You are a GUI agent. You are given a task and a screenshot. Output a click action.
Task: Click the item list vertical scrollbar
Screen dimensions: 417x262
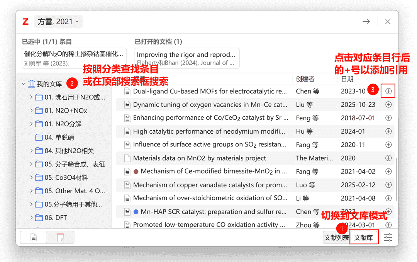tap(396, 178)
